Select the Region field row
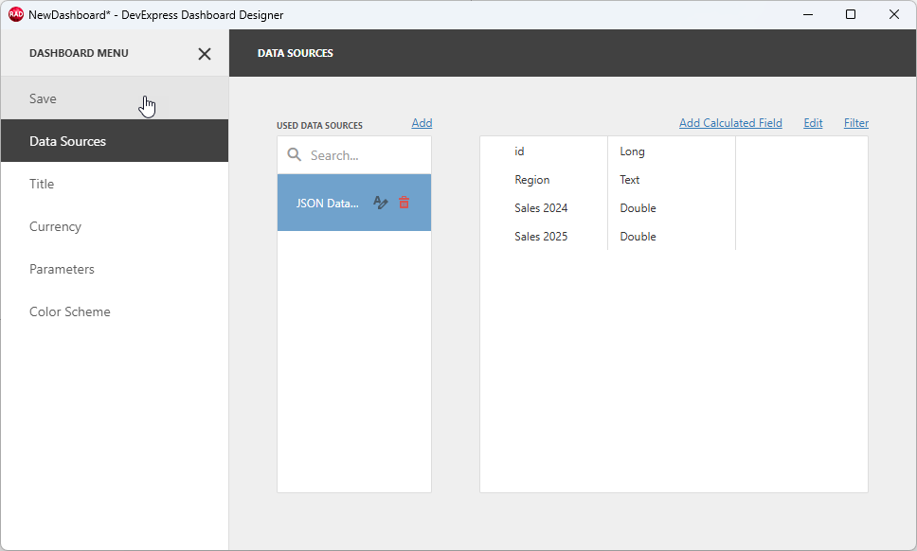Image resolution: width=917 pixels, height=551 pixels. pyautogui.click(x=532, y=179)
